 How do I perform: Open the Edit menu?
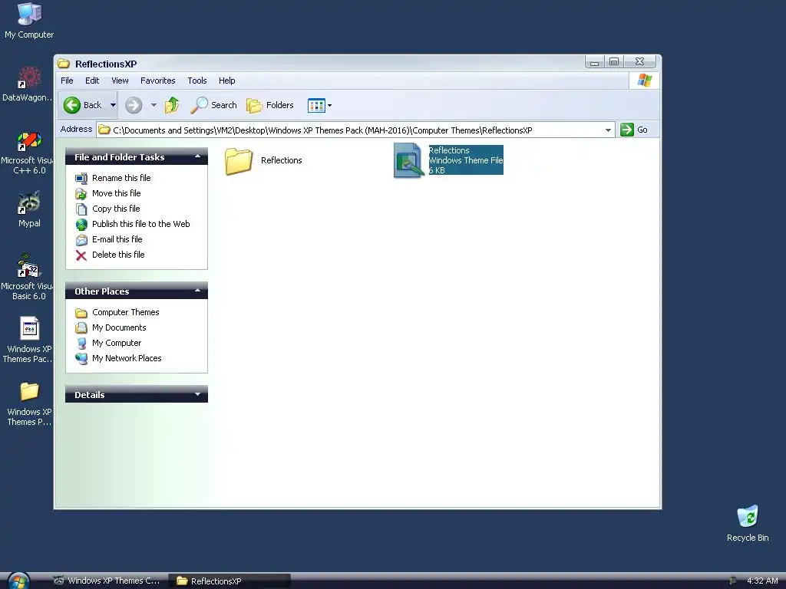(92, 81)
